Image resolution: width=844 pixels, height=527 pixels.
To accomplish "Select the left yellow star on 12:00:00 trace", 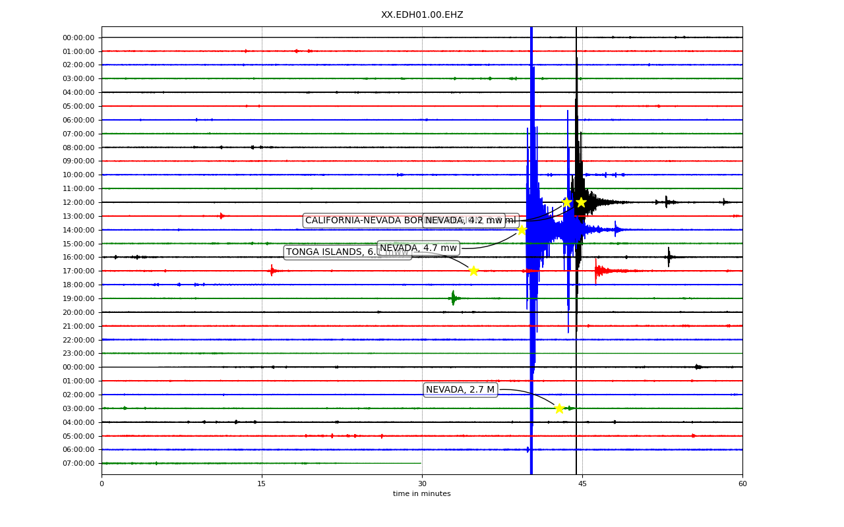I will [x=566, y=202].
